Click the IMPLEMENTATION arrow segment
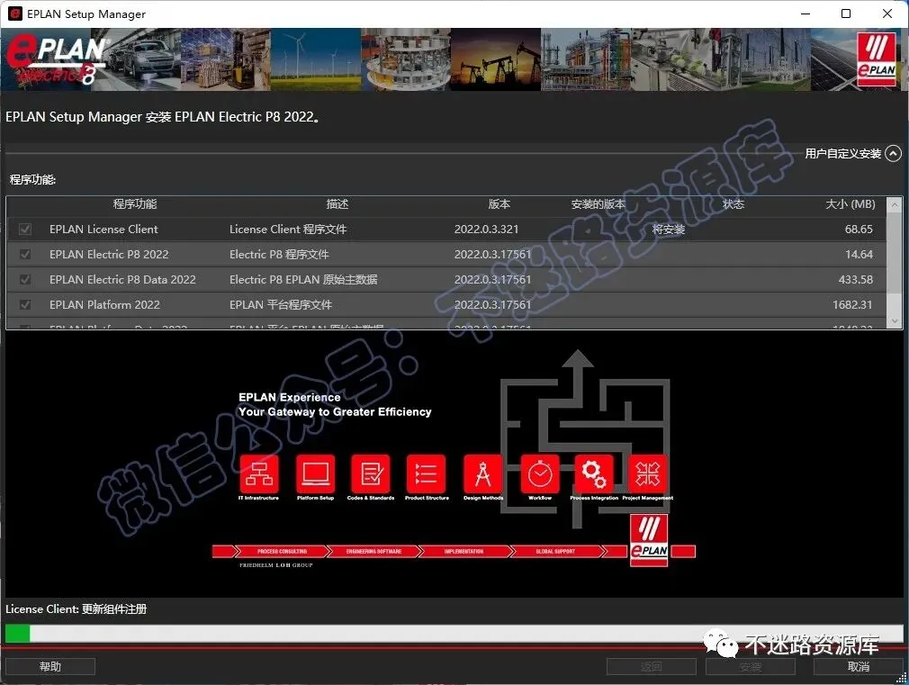The width and height of the screenshot is (909, 685). coord(463,551)
